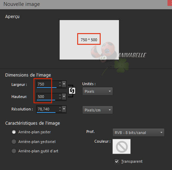Viewport: 172px width, 170px height.
Task: Open the Résolution slider dropdown arrow
Action: [64, 109]
